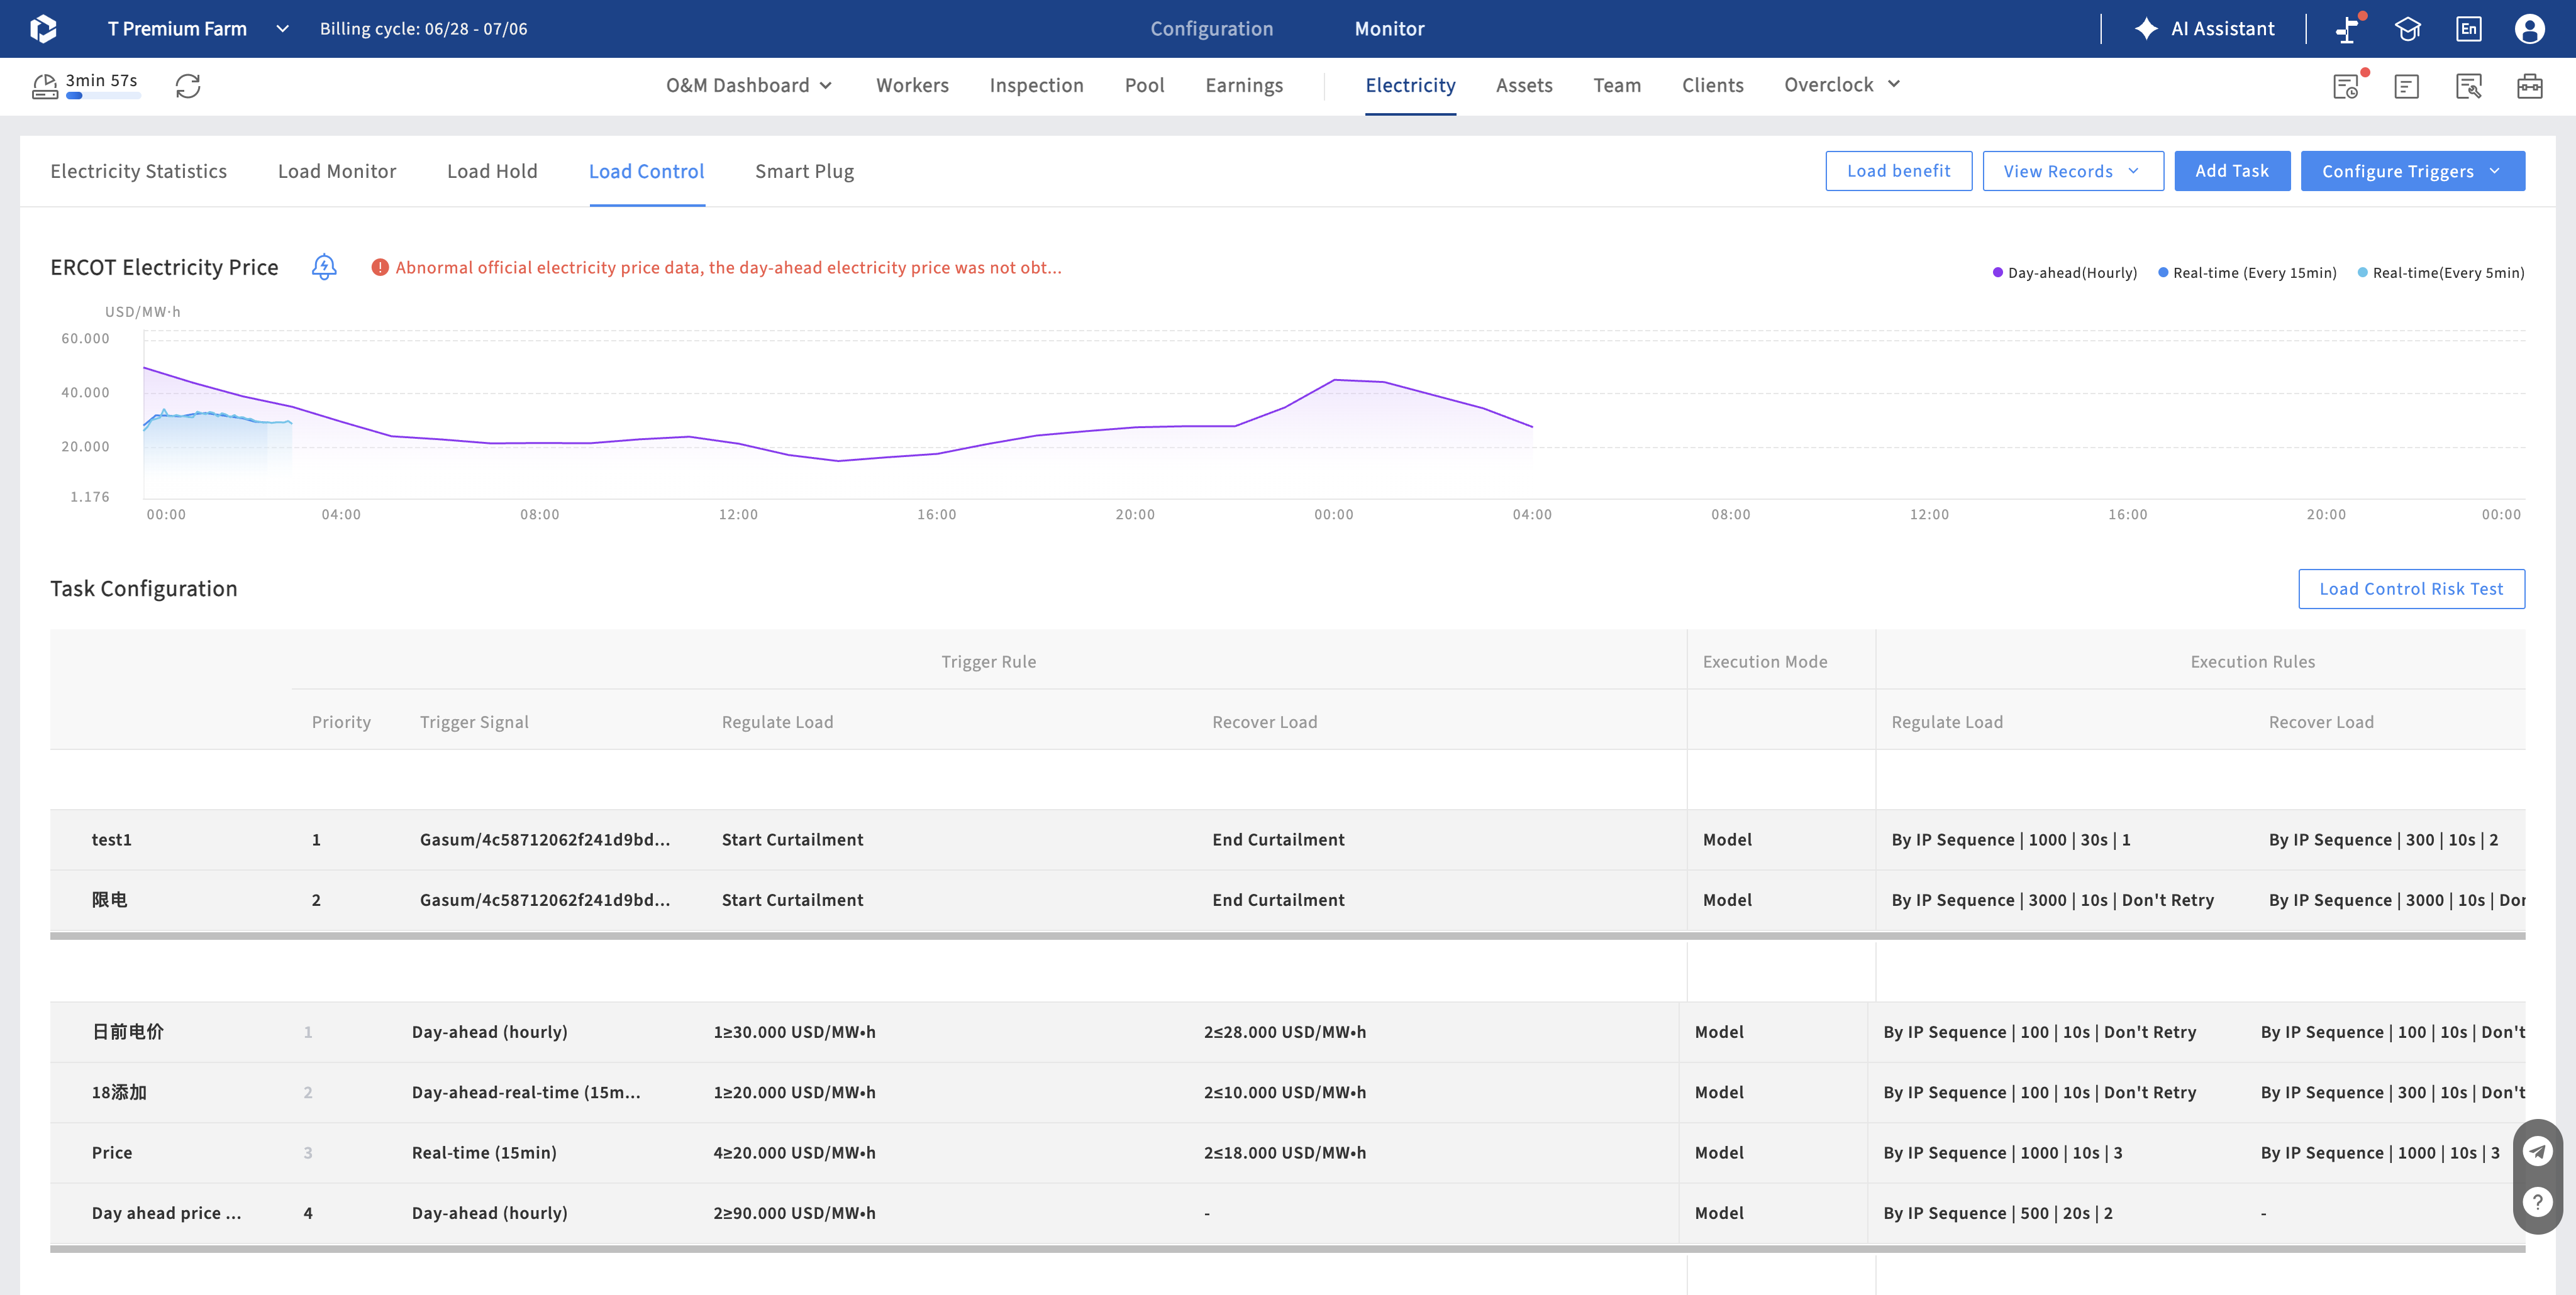The image size is (2576, 1295).
Task: Click the Add Task button
Action: [x=2232, y=171]
